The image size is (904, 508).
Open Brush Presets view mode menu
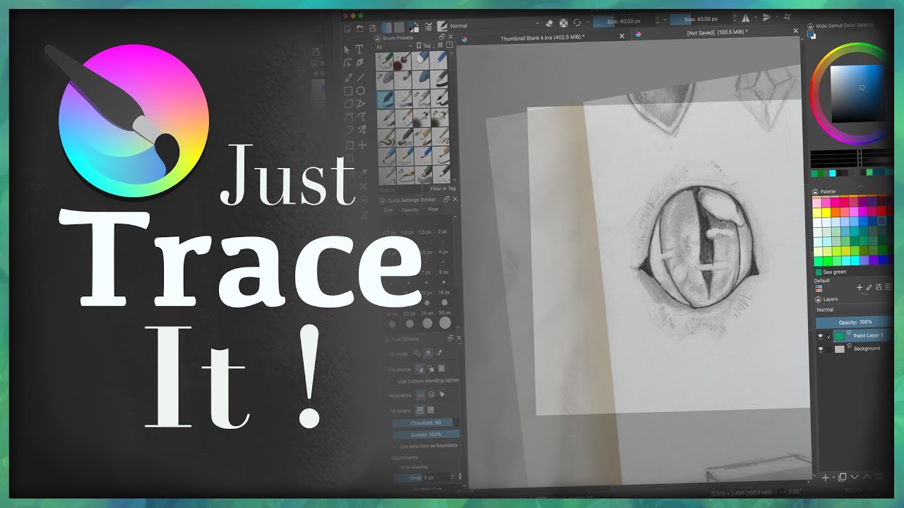(x=440, y=45)
